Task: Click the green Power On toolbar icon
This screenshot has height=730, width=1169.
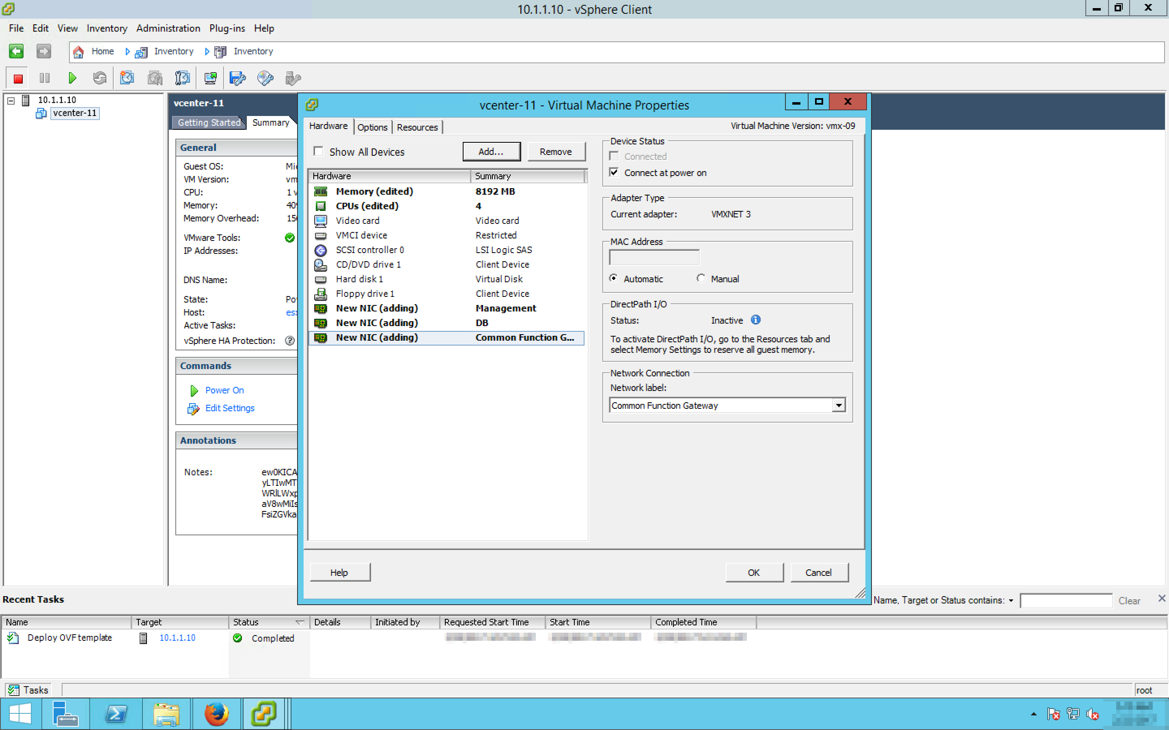Action: (73, 78)
